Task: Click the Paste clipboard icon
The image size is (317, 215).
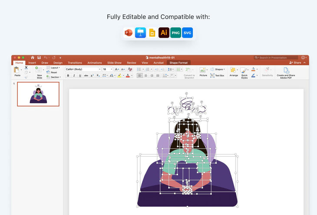Action: pyautogui.click(x=17, y=70)
